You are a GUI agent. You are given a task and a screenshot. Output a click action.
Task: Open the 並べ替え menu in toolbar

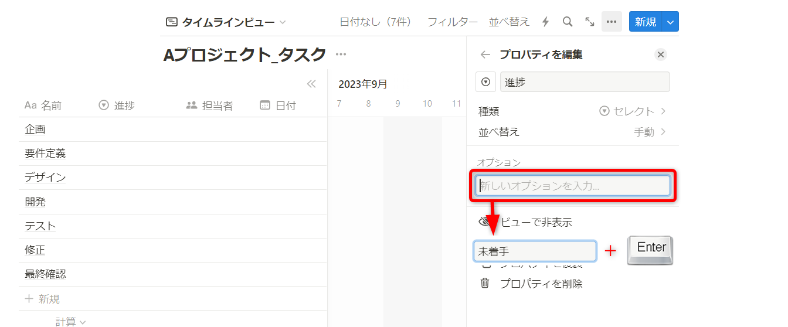(509, 22)
